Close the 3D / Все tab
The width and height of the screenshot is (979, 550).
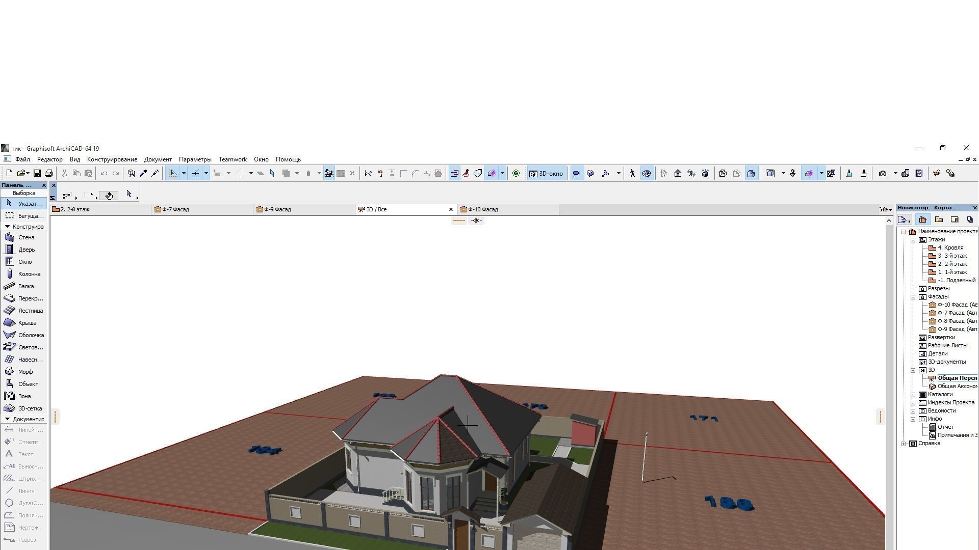451,209
